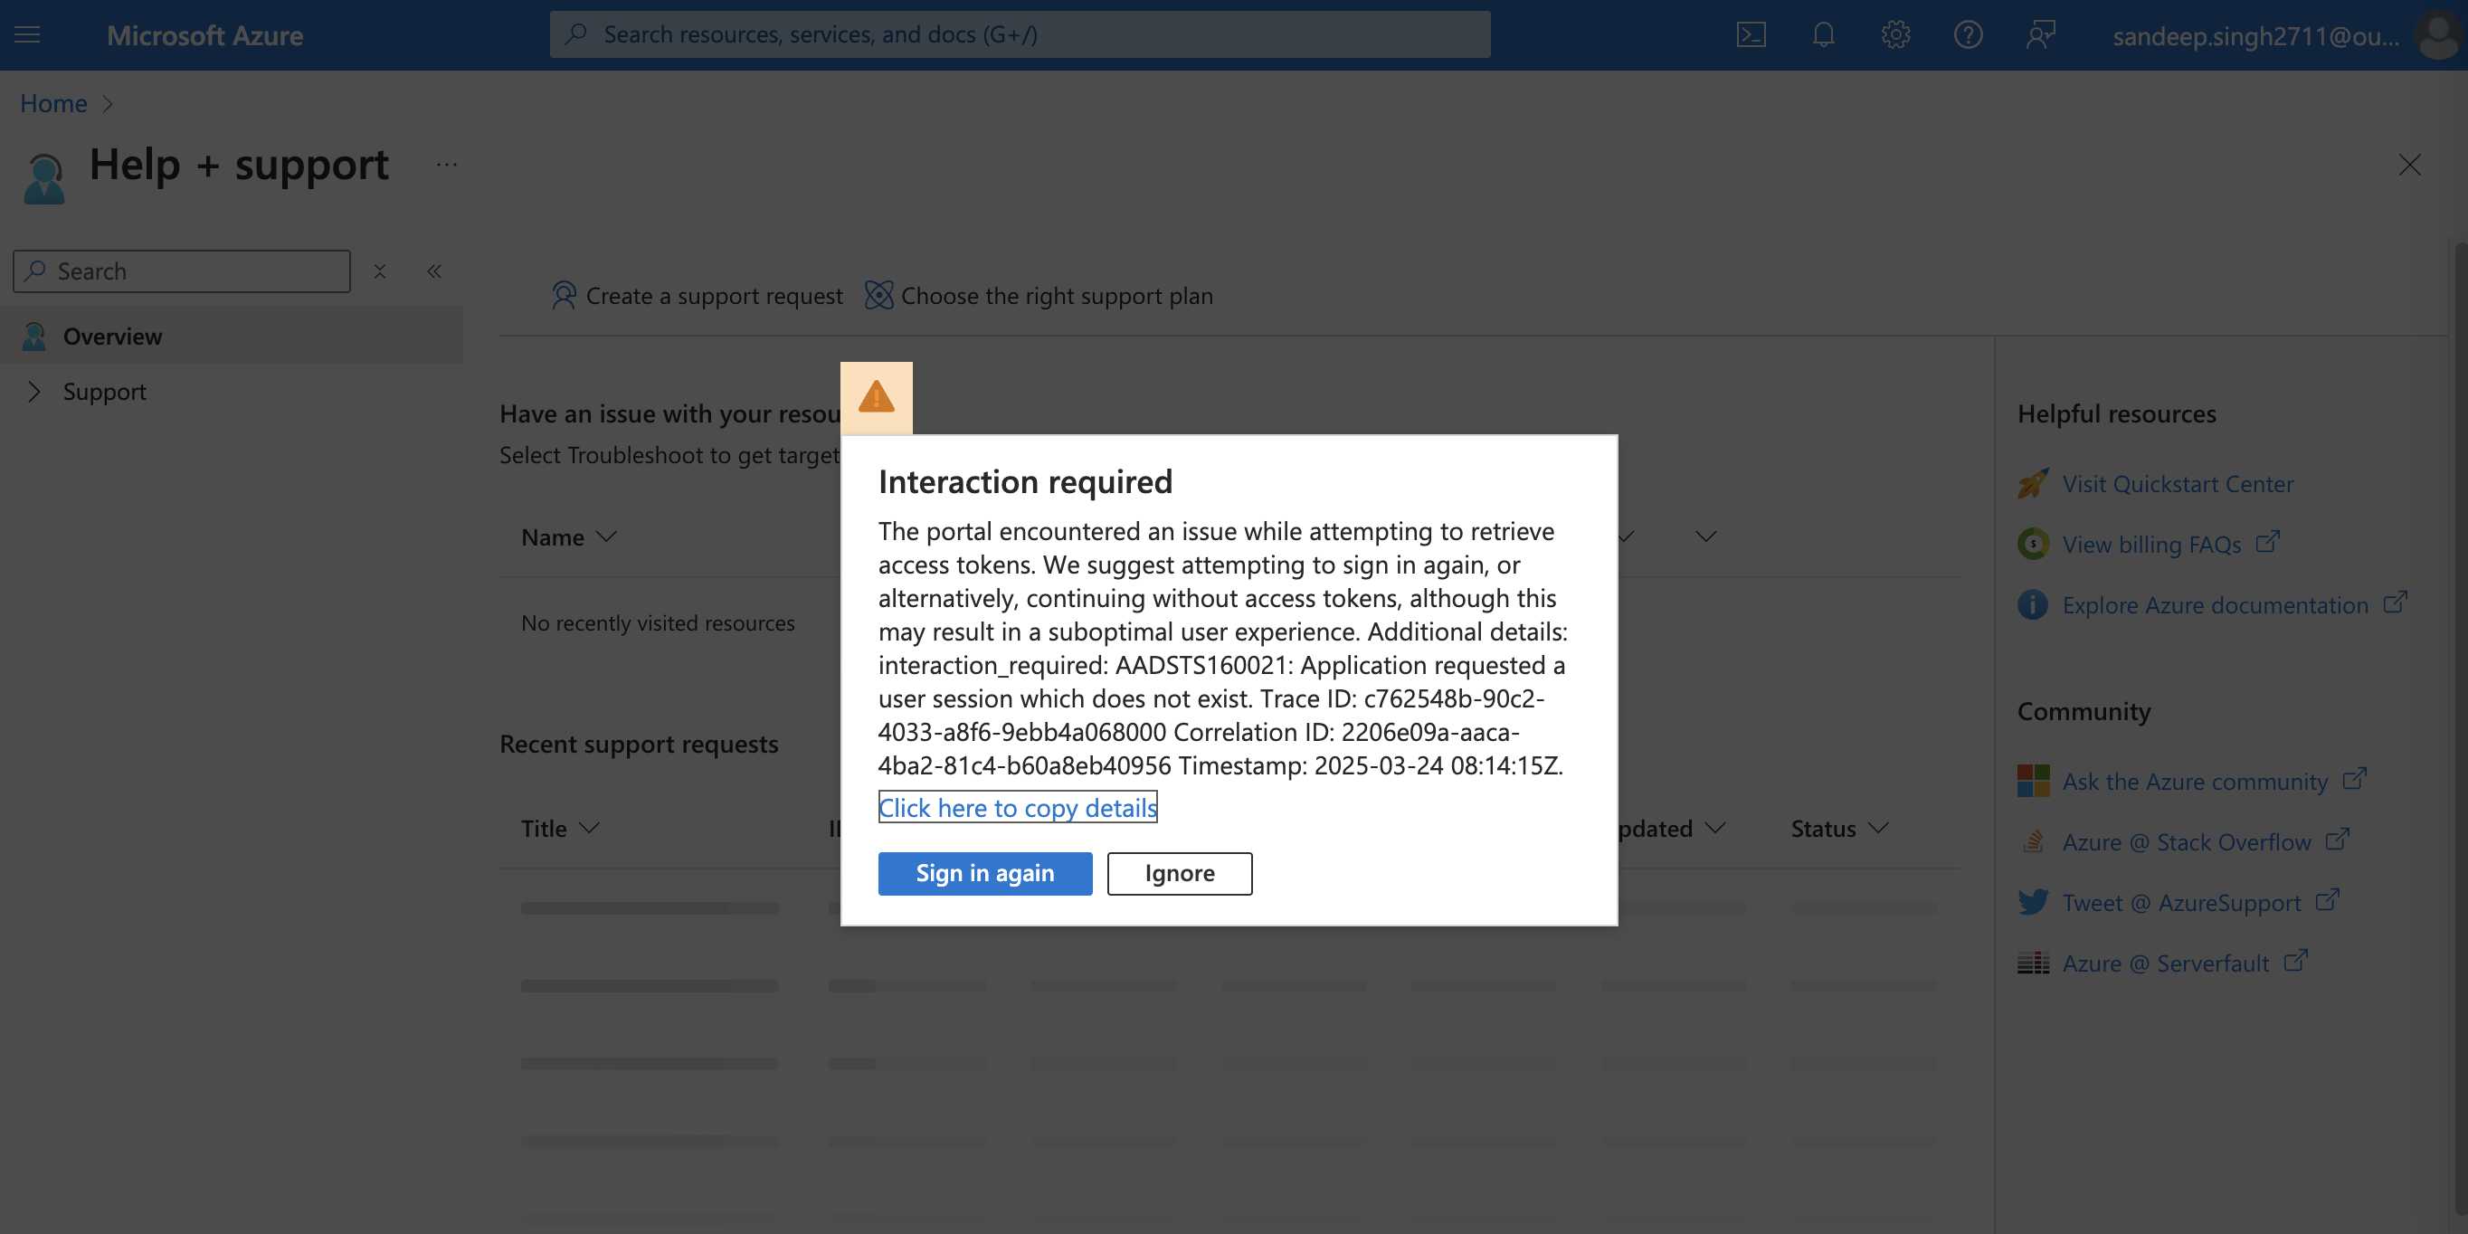The height and width of the screenshot is (1234, 2468).
Task: Click Sign in again button
Action: coord(985,873)
